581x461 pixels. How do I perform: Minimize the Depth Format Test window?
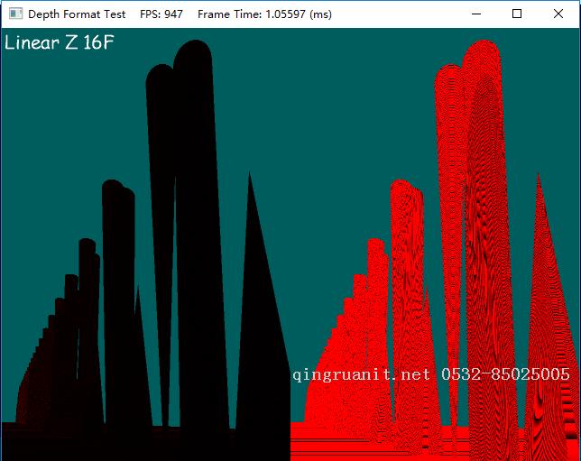coord(475,14)
